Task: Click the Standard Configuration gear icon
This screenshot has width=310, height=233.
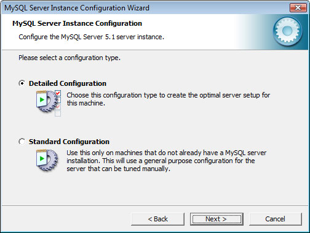Action: coord(47,161)
